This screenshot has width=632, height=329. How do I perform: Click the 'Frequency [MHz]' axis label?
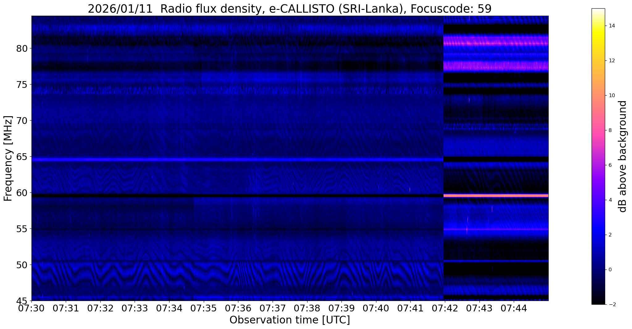pos(8,158)
